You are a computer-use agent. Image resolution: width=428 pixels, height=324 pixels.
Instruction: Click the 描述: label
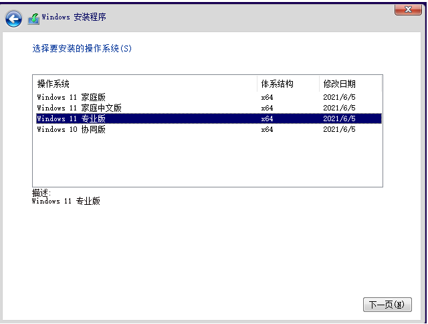point(41,193)
